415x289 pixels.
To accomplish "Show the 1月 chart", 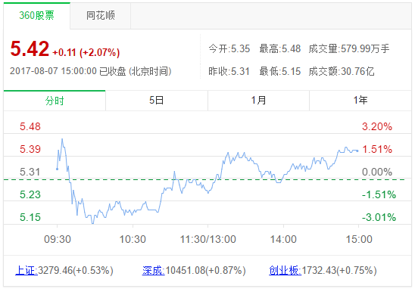I will 258,101.
